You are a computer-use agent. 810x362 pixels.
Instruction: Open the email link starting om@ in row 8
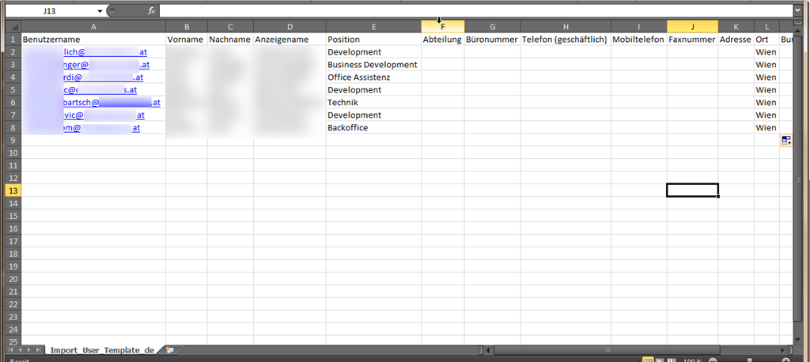tap(102, 127)
